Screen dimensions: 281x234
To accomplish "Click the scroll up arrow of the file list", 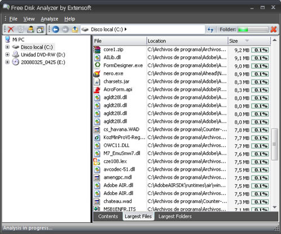I will 275,40.
